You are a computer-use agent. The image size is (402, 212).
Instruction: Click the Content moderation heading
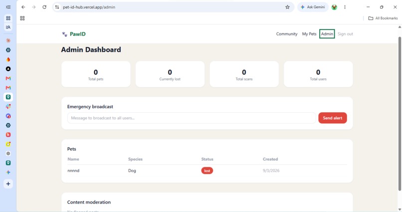tap(89, 202)
